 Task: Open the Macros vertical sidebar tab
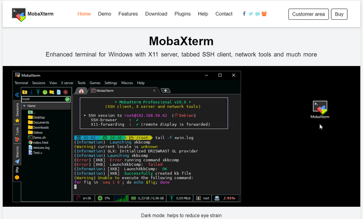click(17, 154)
